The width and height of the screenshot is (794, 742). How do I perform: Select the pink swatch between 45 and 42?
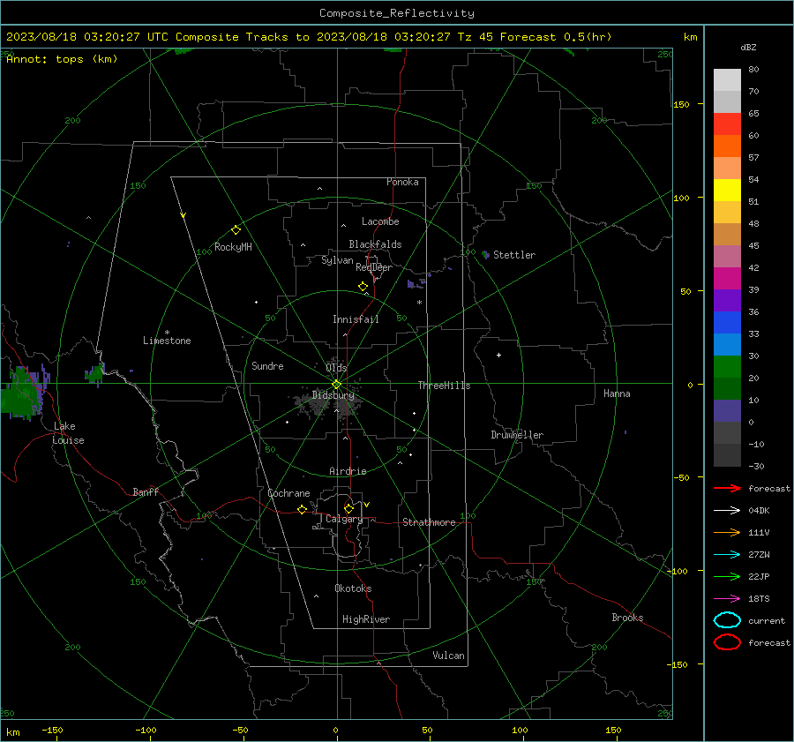(727, 256)
